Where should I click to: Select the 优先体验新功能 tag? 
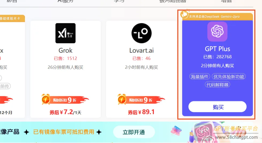click(229, 77)
